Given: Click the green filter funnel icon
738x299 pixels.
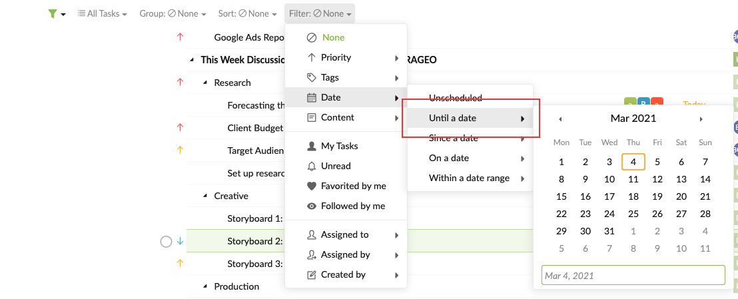Looking at the screenshot, I should click(x=52, y=14).
